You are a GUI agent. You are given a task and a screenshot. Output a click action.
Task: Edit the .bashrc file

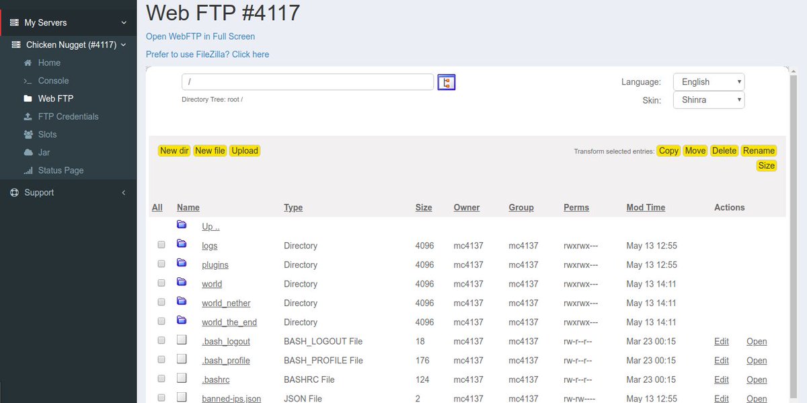coord(722,379)
